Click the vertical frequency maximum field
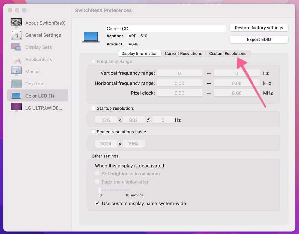The image size is (299, 234). (237, 73)
